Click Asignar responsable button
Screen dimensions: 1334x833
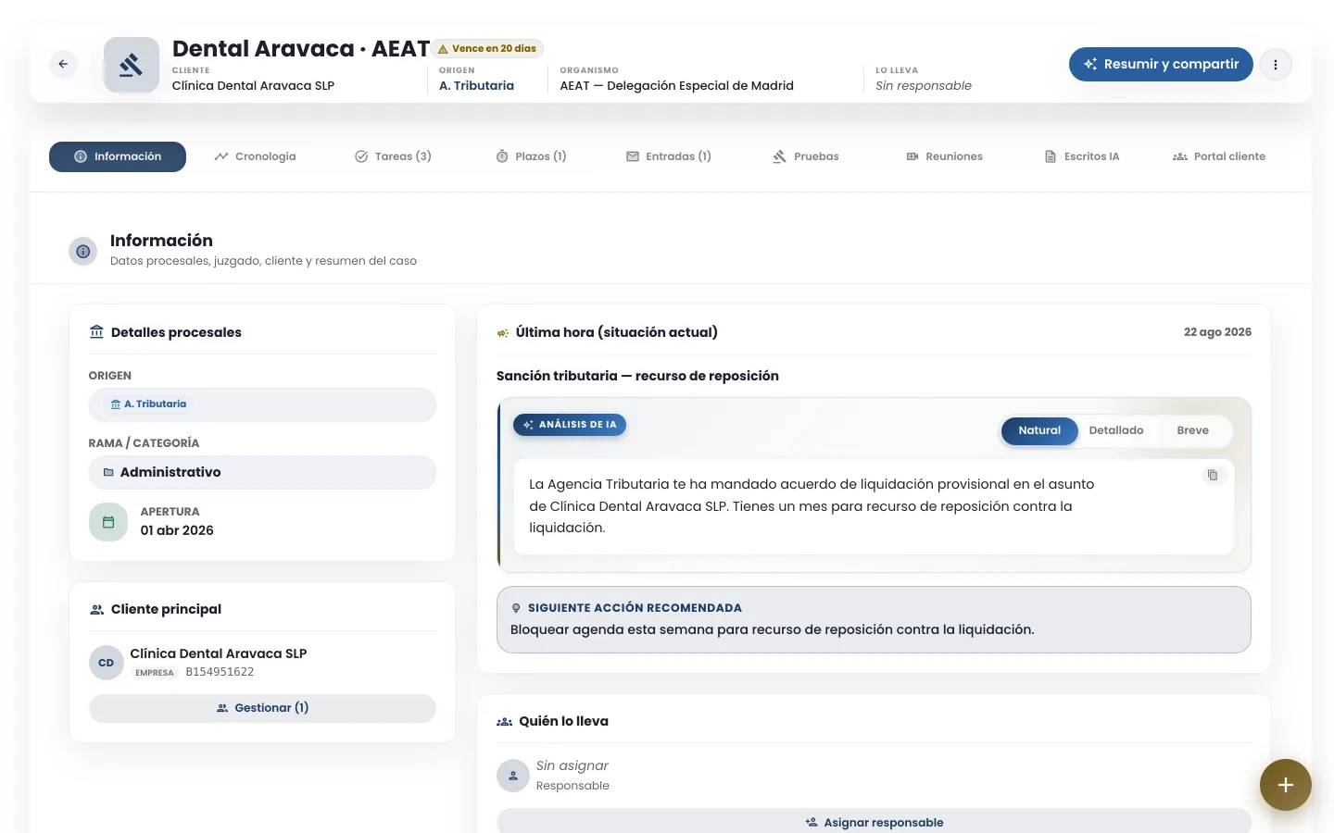[874, 822]
